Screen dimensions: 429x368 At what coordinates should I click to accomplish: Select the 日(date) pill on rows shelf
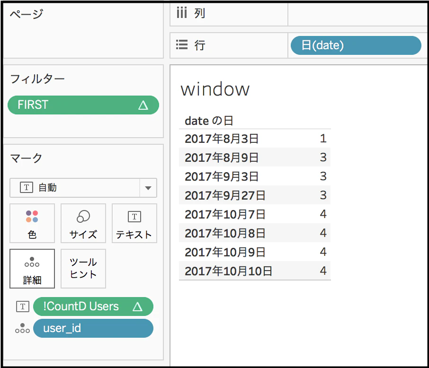(356, 45)
